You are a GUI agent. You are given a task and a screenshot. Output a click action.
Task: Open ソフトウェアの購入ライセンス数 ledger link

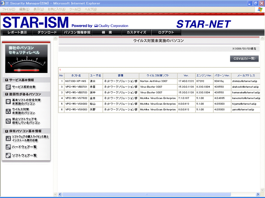(x=30, y=138)
